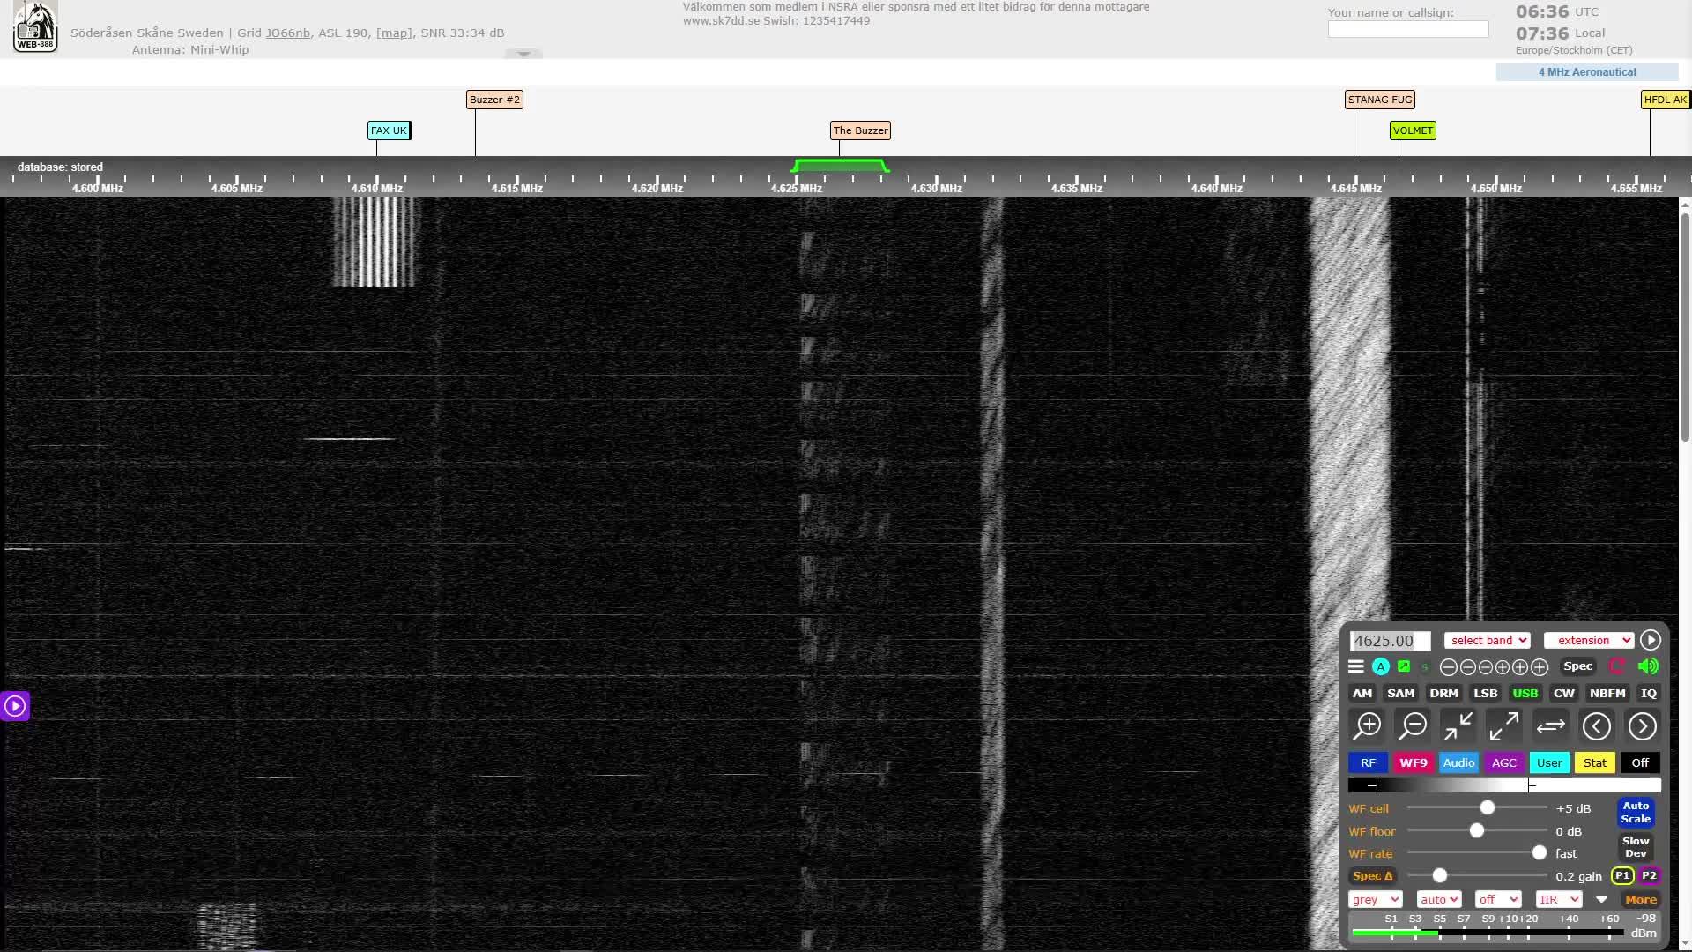Image resolution: width=1692 pixels, height=952 pixels.
Task: Click the magnifier zoom-out waterfall icon
Action: (x=1414, y=726)
